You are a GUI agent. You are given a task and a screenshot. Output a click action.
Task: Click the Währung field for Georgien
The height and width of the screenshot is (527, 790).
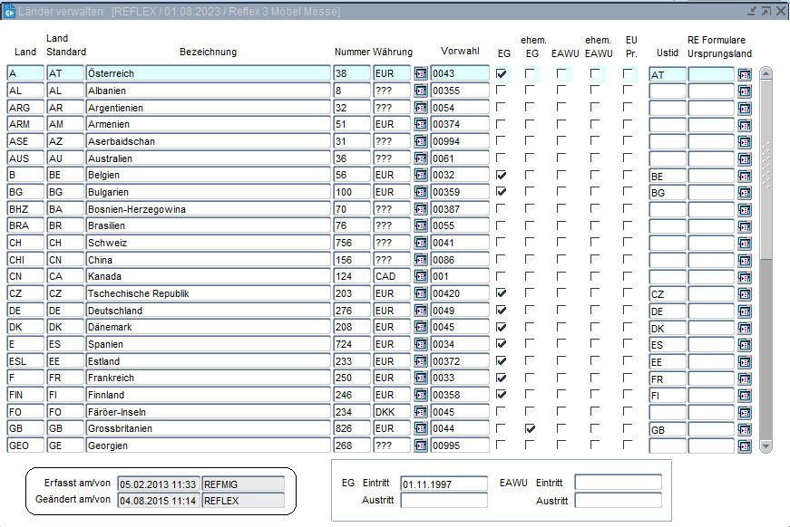(392, 446)
